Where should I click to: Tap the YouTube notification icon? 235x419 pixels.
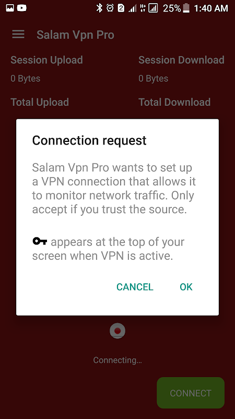[x=21, y=8]
